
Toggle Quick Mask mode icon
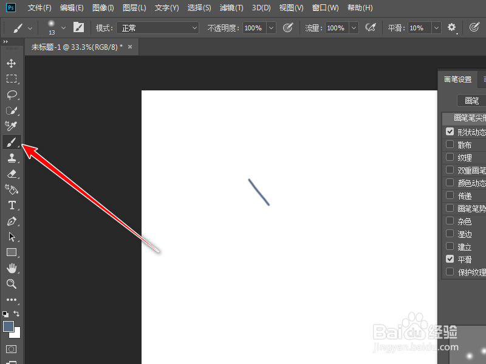(x=12, y=349)
